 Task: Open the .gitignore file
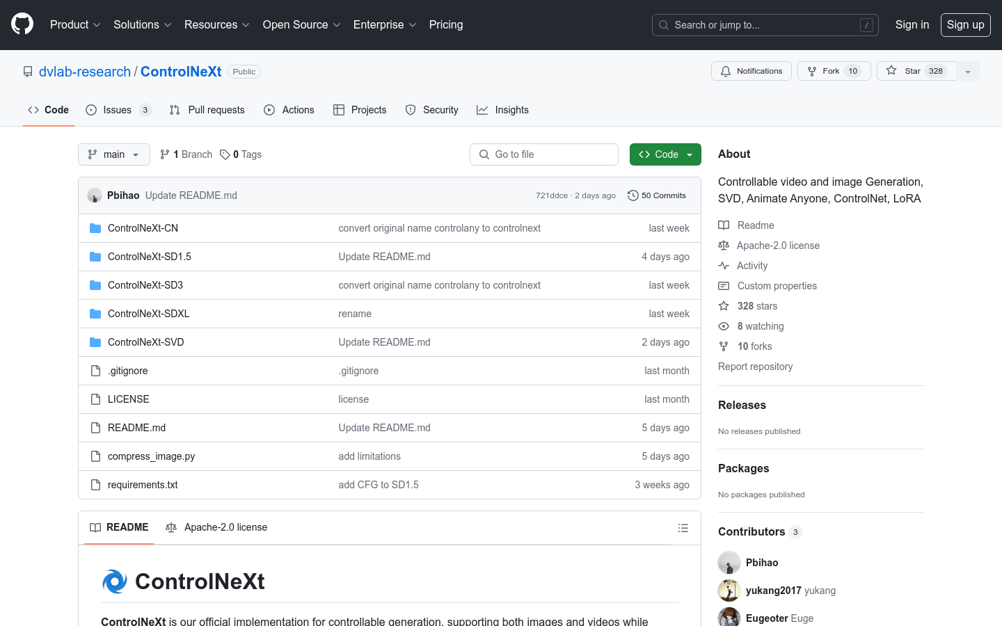coord(127,371)
